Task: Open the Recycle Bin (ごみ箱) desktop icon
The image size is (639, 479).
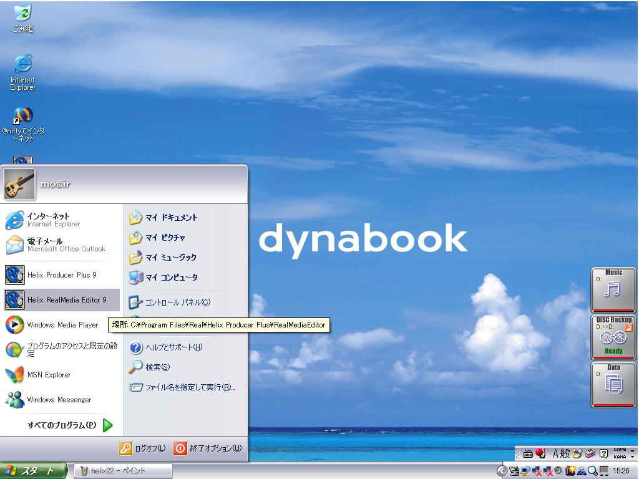Action: pyautogui.click(x=23, y=18)
